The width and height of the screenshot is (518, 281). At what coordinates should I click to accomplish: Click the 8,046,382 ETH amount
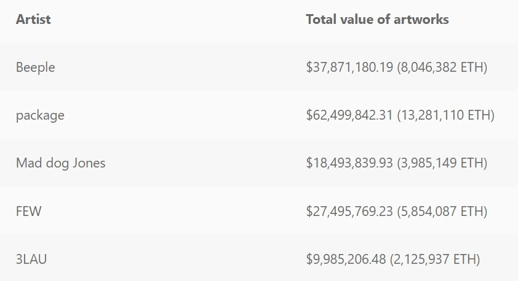pyautogui.click(x=442, y=67)
